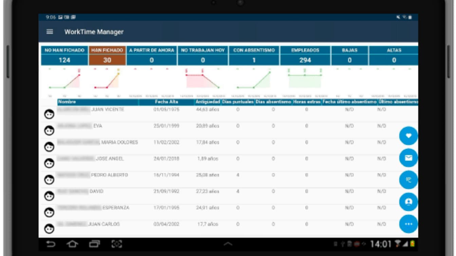Click the heart favorites action button
This screenshot has width=456, height=256.
(x=409, y=135)
